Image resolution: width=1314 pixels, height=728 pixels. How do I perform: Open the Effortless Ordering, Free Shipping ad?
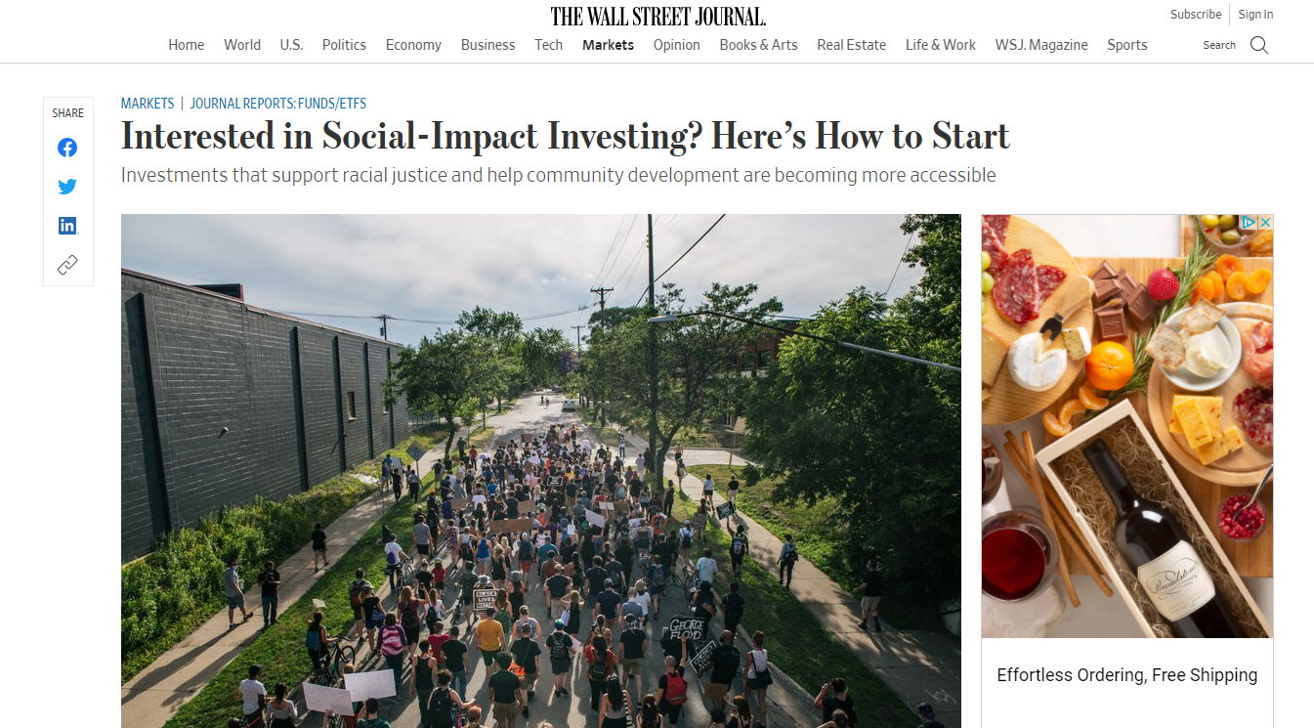pos(1125,674)
